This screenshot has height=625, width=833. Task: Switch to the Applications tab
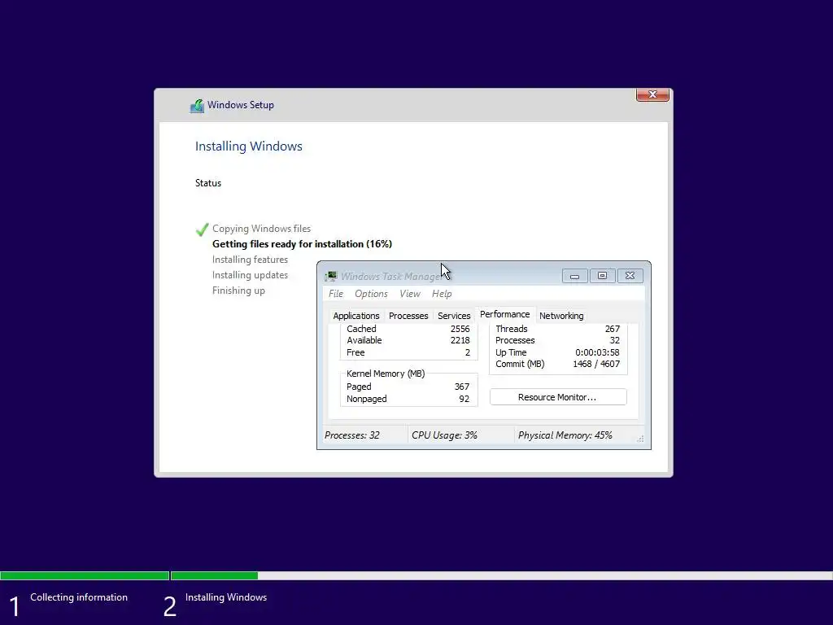coord(356,316)
